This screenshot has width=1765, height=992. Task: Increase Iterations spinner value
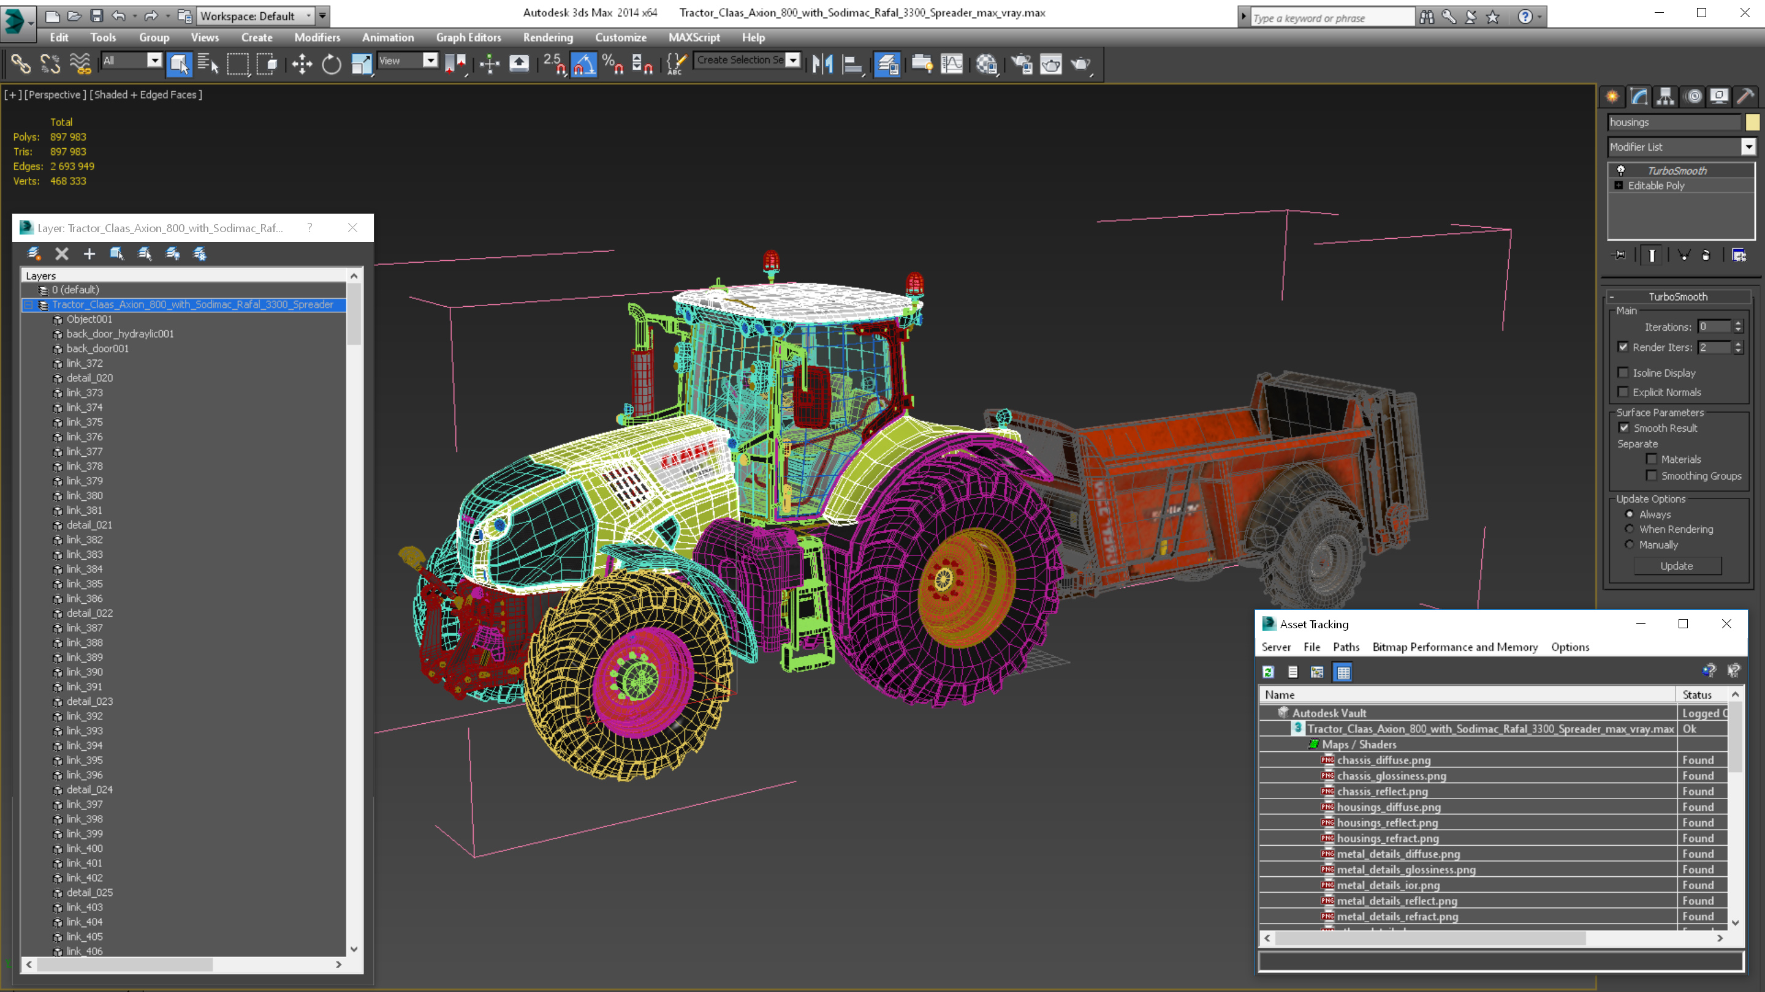(x=1738, y=323)
